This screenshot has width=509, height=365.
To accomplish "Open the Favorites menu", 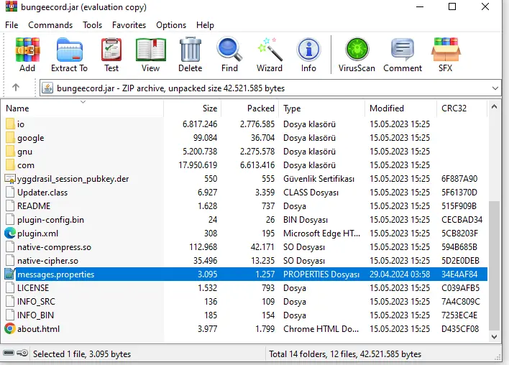I will [129, 25].
